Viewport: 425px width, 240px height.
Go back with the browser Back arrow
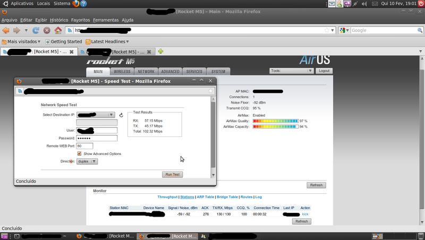[6, 30]
